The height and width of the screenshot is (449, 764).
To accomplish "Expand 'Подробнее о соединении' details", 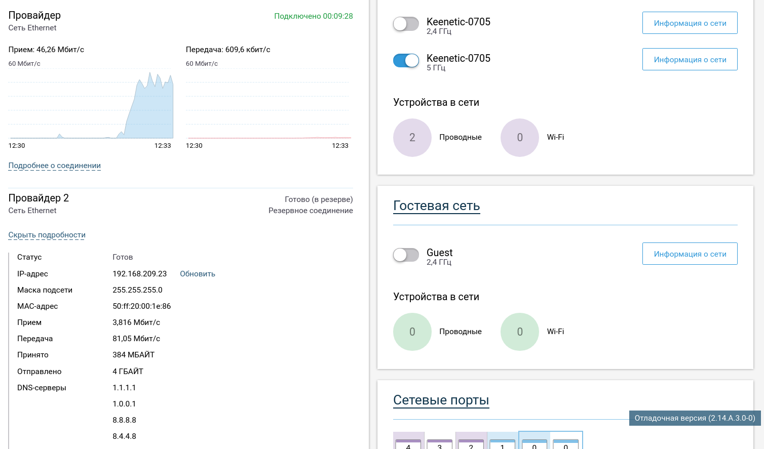I will tap(55, 166).
